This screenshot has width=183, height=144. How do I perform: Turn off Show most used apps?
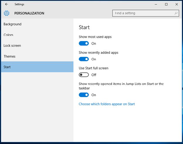click(x=84, y=43)
